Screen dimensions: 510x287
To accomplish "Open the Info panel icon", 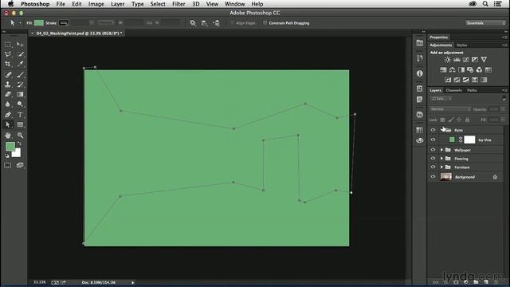I will click(420, 73).
